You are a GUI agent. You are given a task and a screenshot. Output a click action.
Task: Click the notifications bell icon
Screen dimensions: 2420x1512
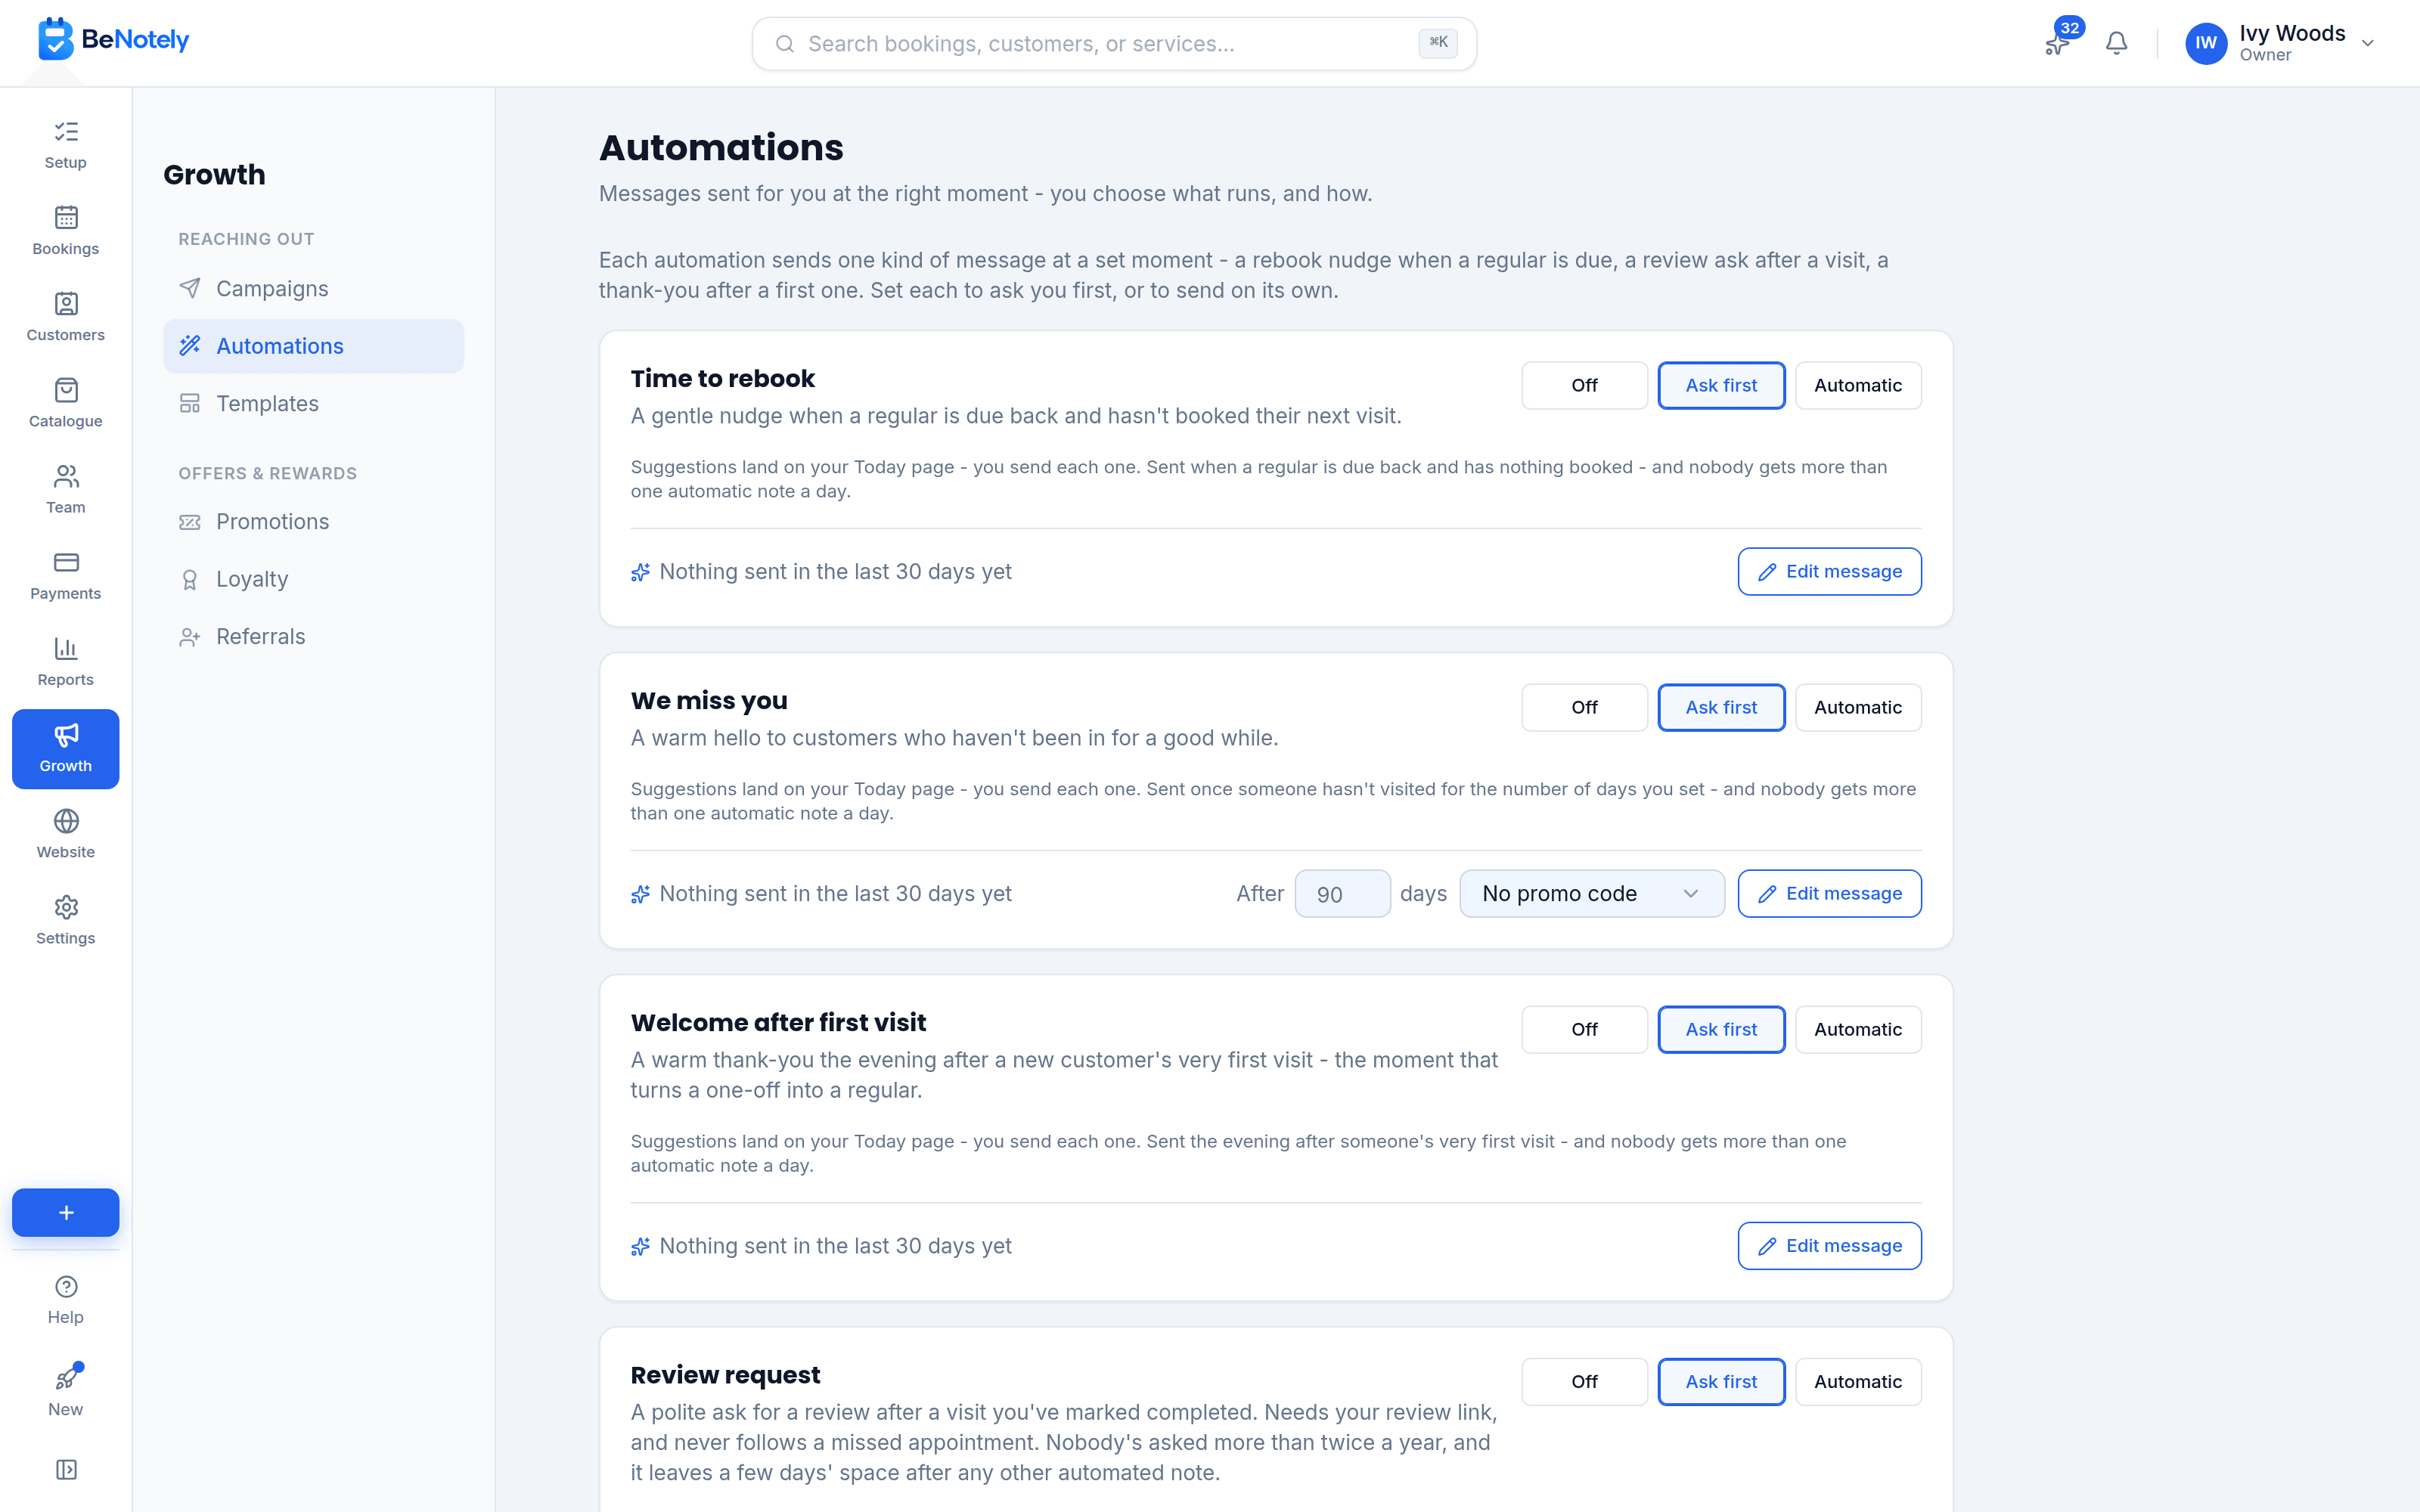2116,43
